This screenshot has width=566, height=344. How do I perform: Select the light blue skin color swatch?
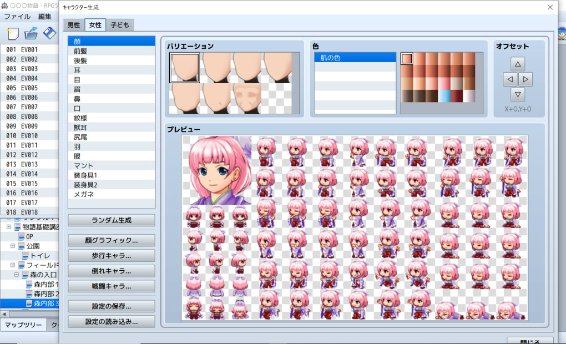click(x=444, y=96)
